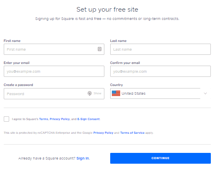Check the agree to Square's Terms checkbox
This screenshot has height=172, width=215.
6,119
